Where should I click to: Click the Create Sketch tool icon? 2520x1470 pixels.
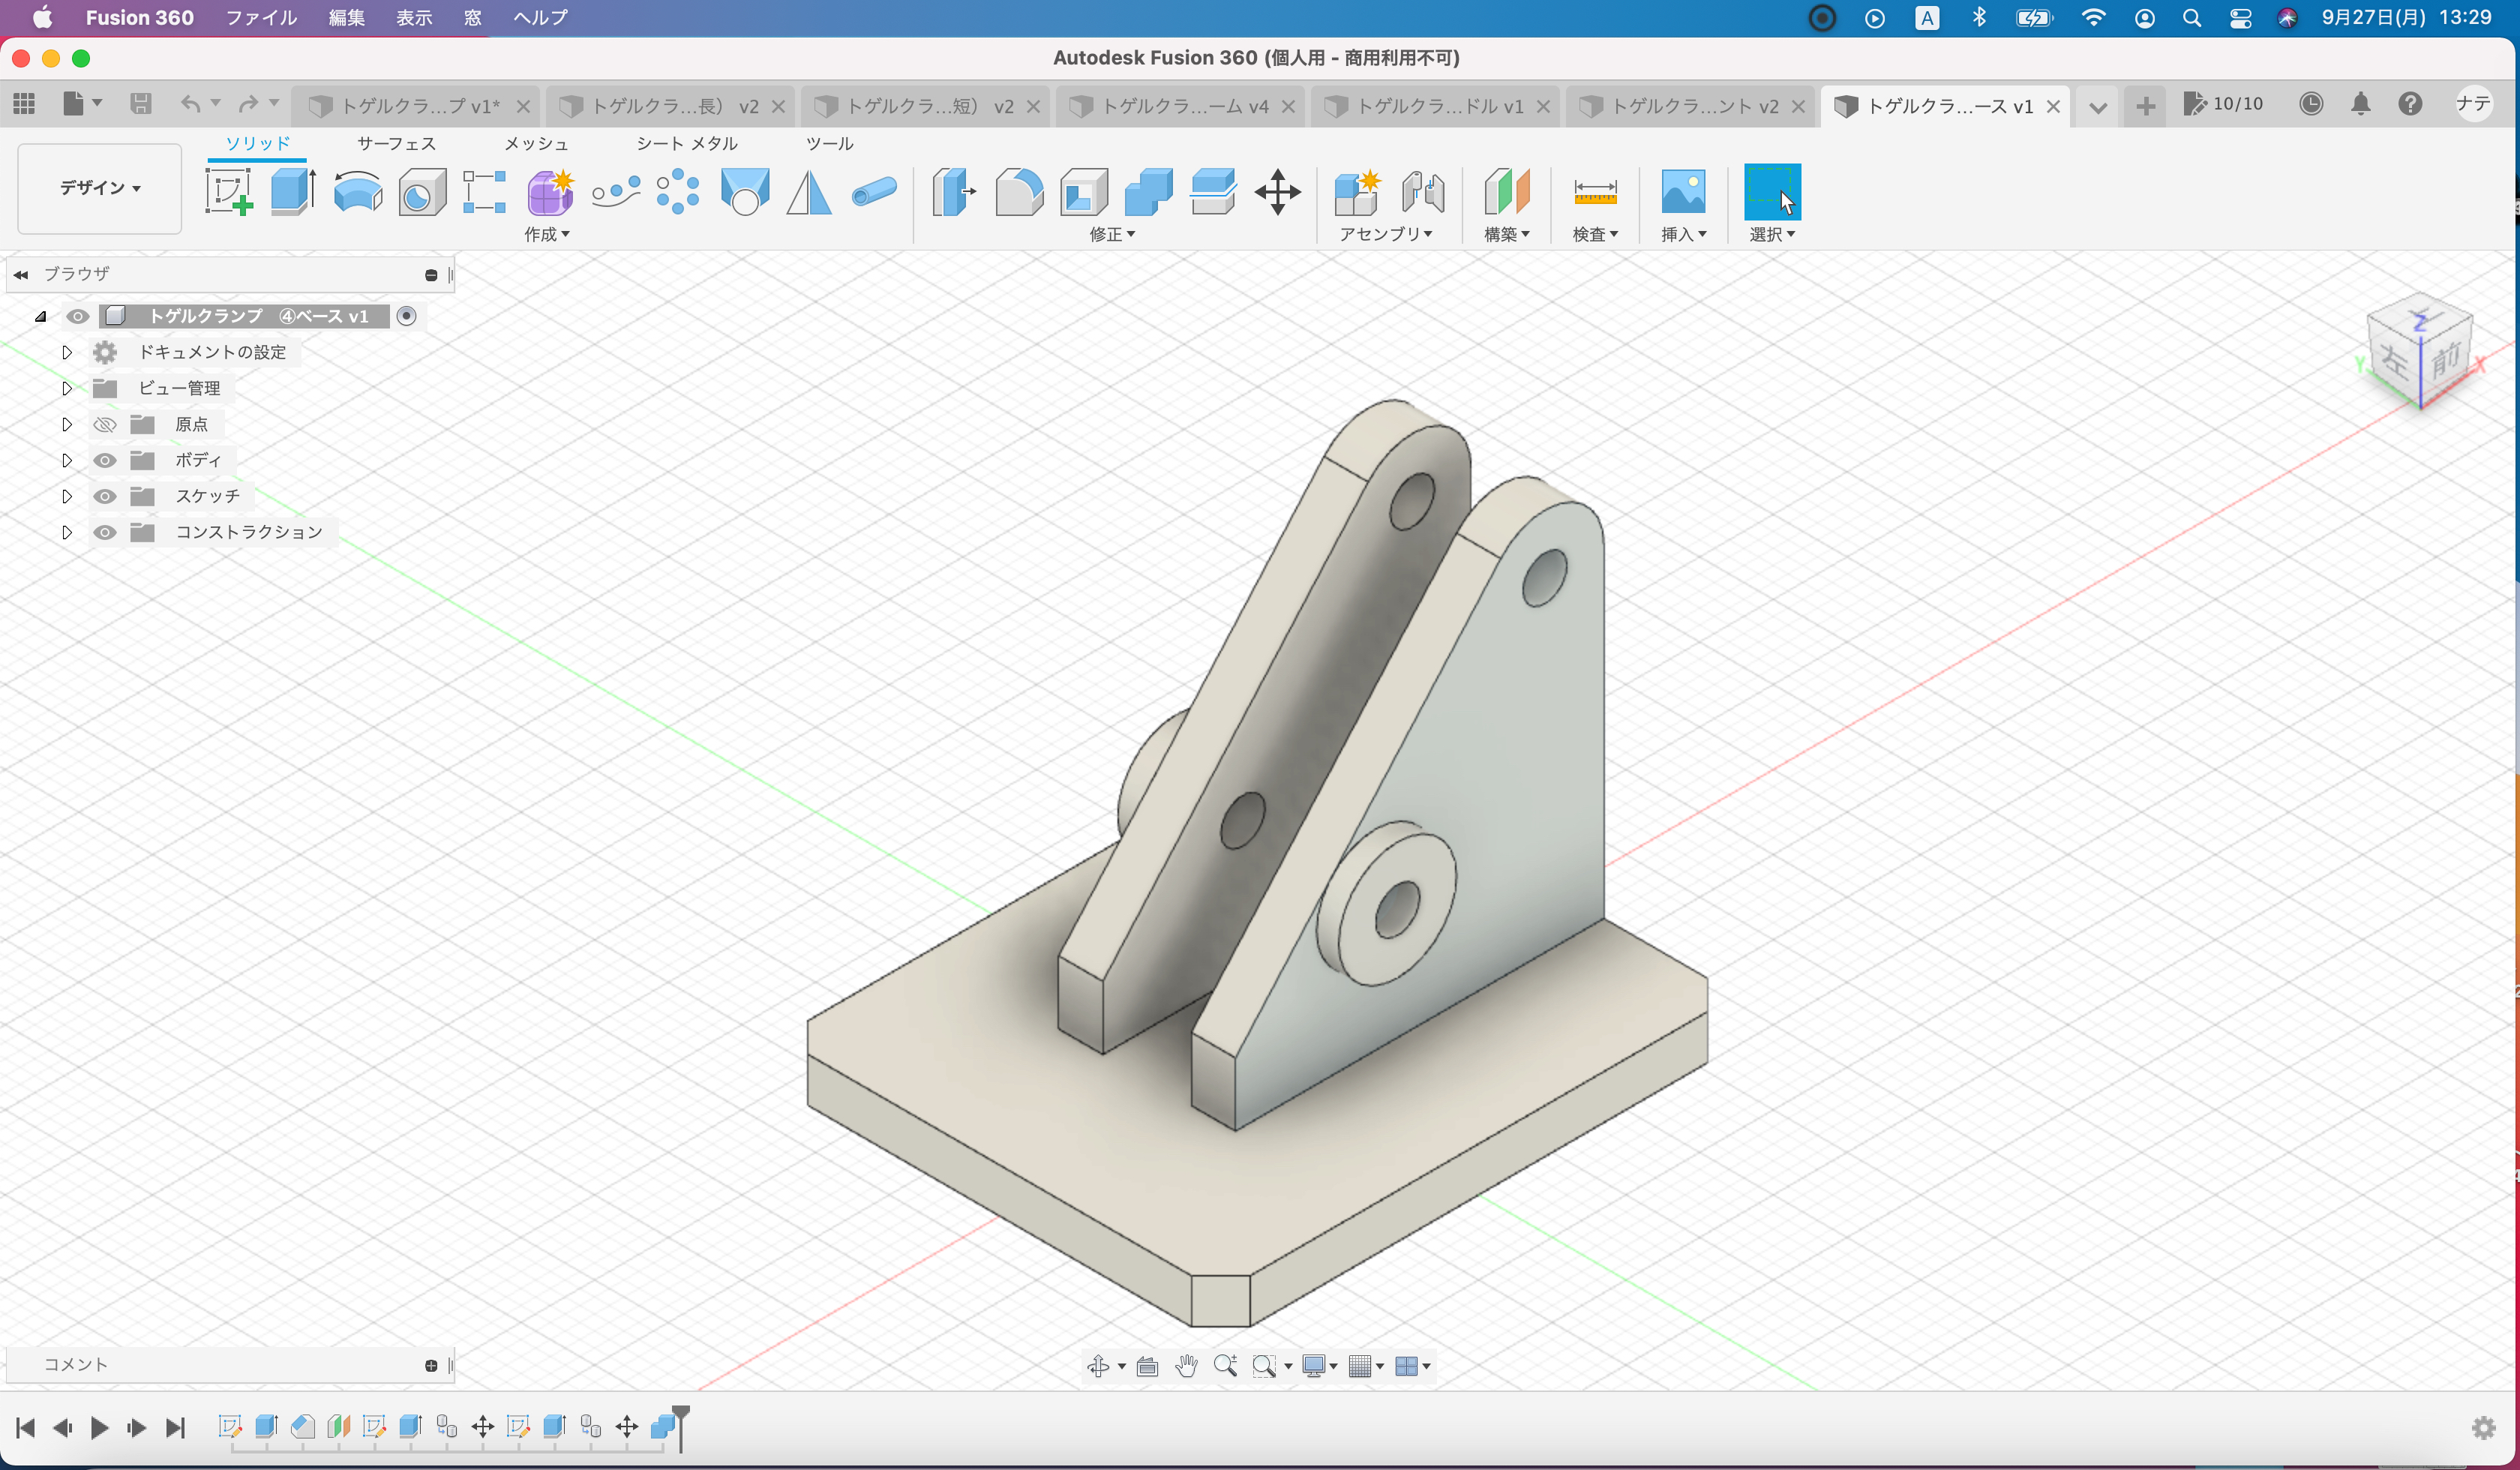pos(228,191)
